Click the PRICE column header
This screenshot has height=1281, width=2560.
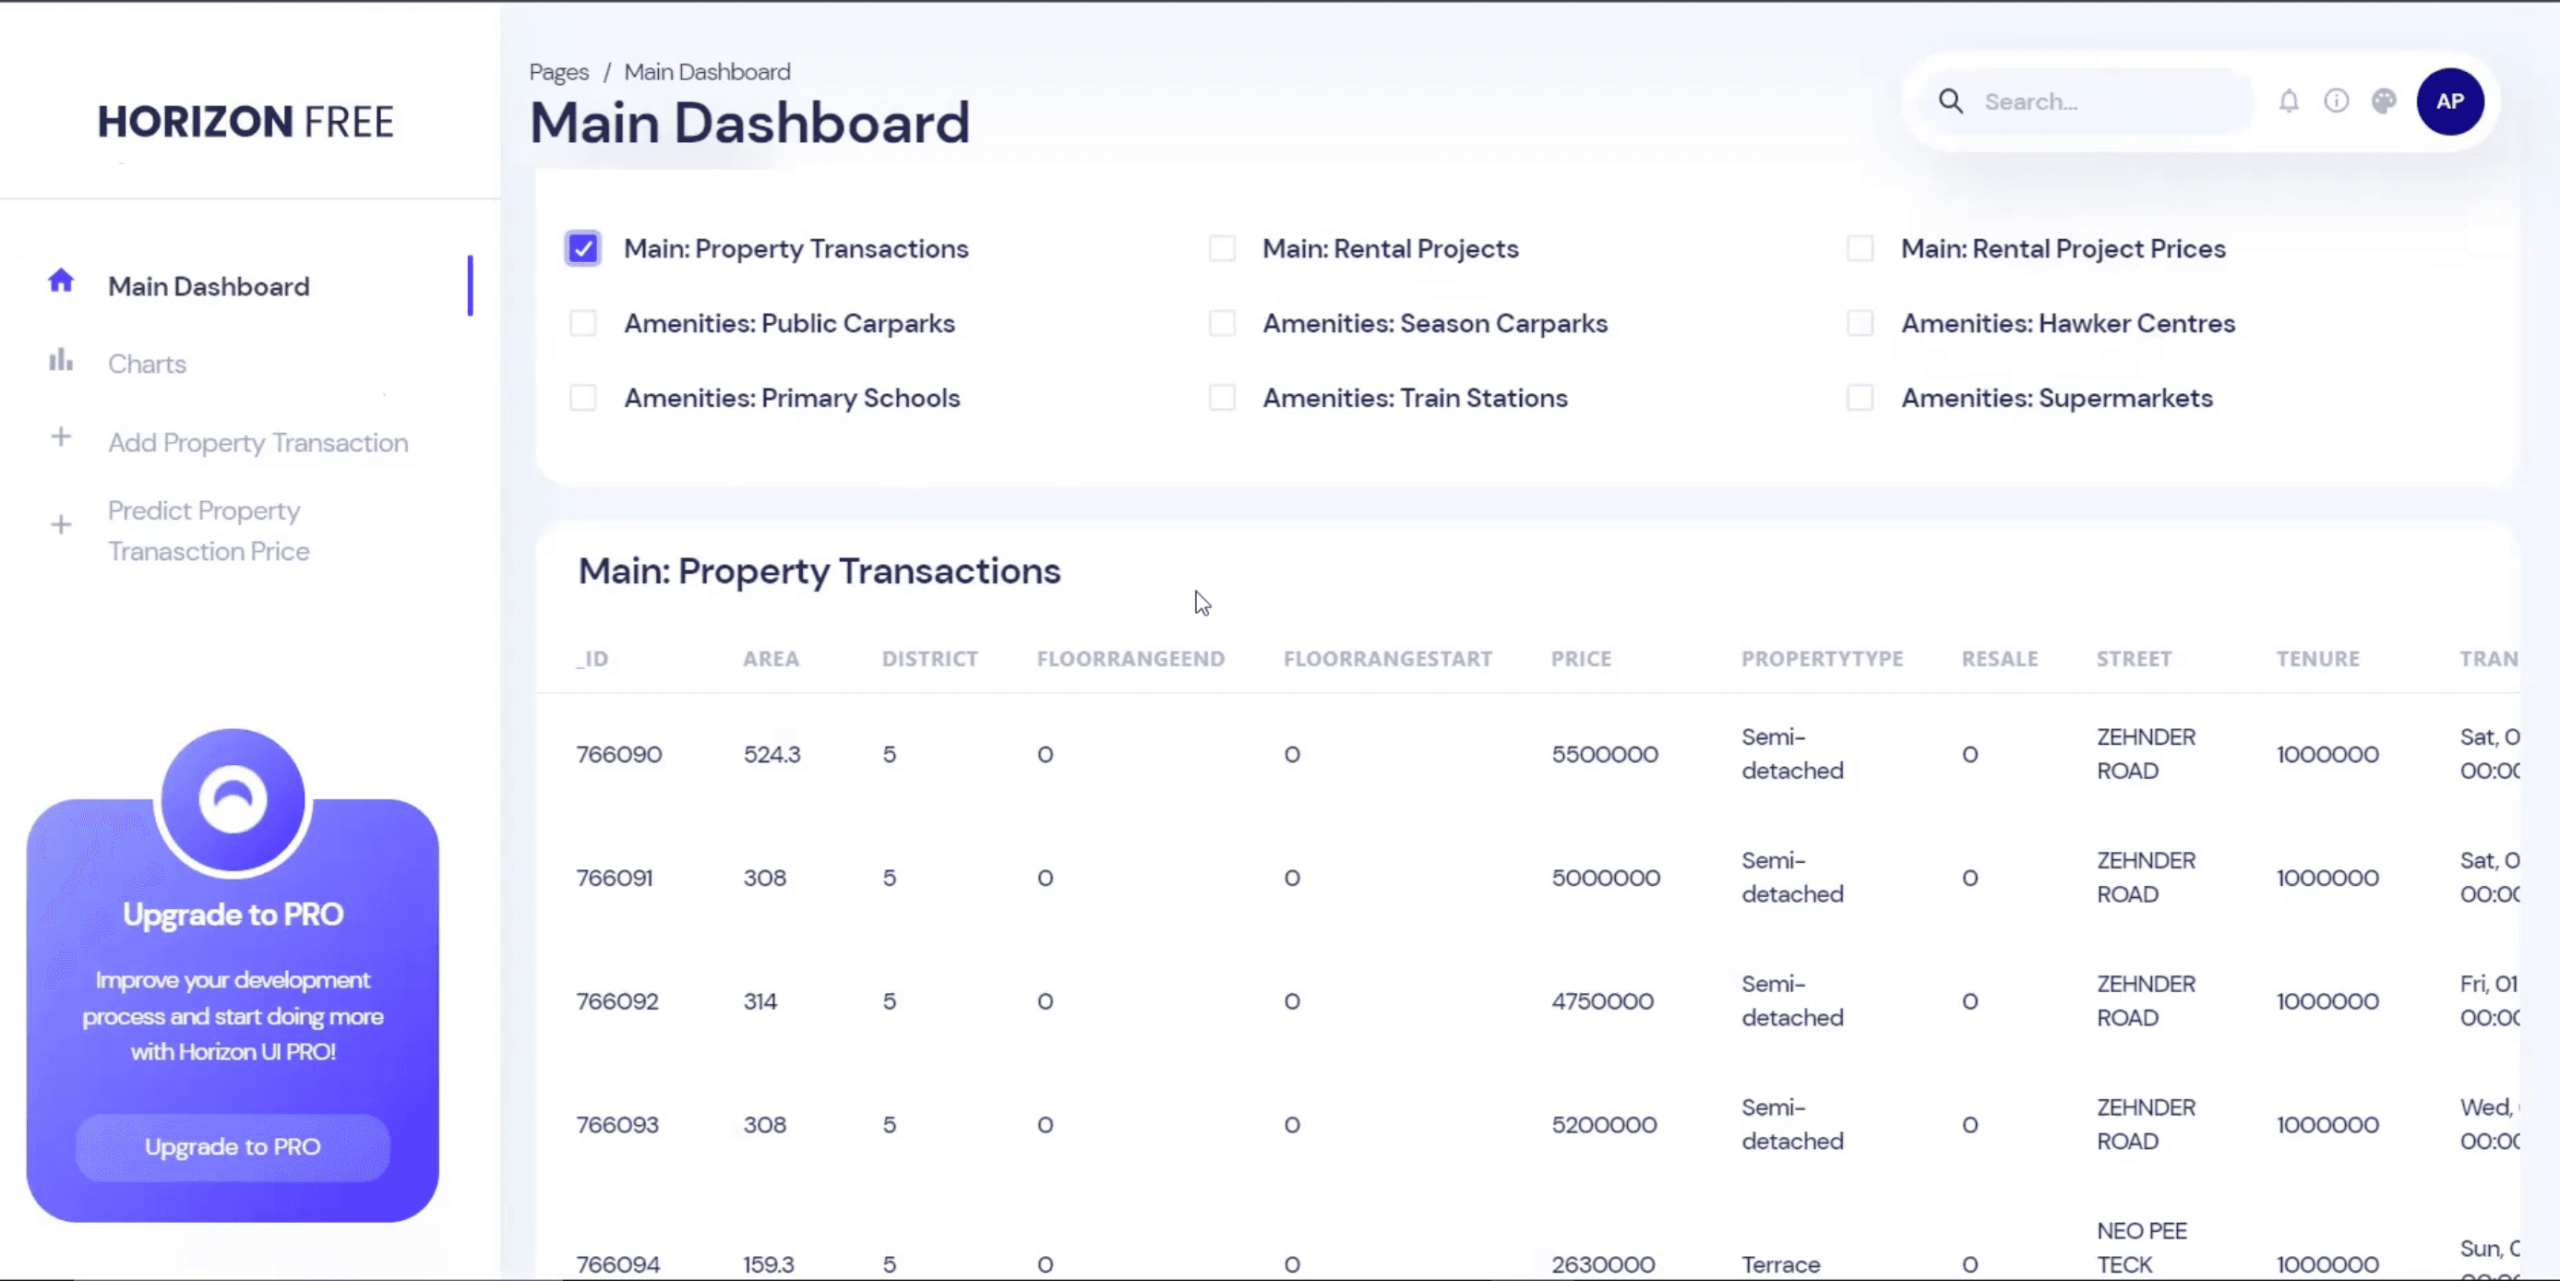point(1581,659)
